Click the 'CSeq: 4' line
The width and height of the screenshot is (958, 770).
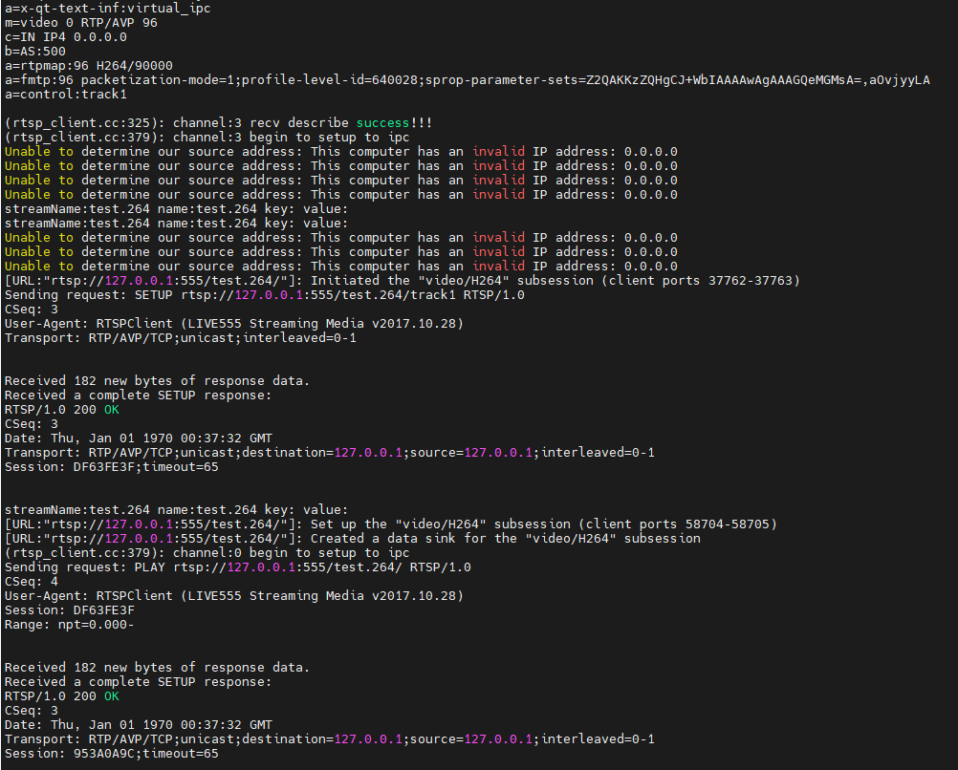coord(31,582)
